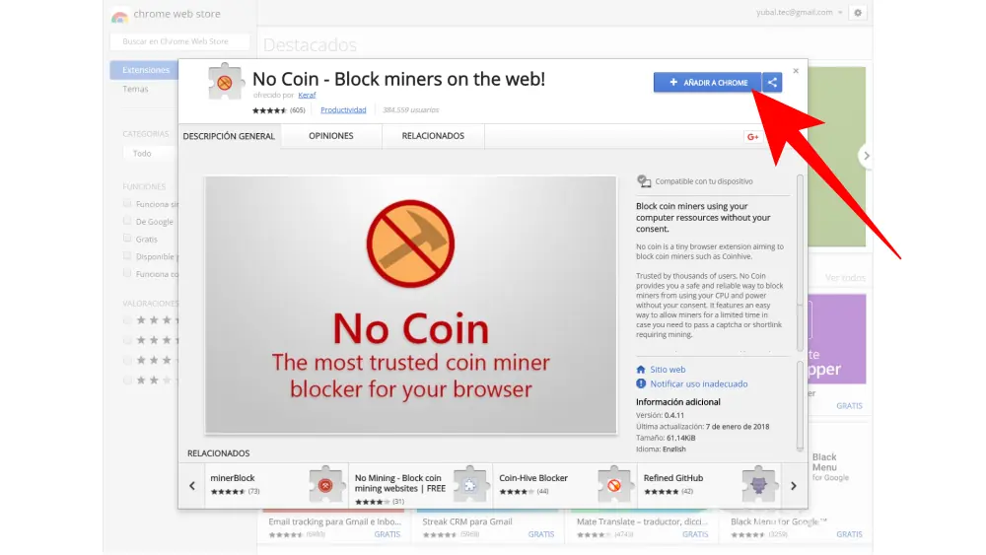Open the minerBlock related extension
This screenshot has height=555, width=986.
click(x=277, y=485)
